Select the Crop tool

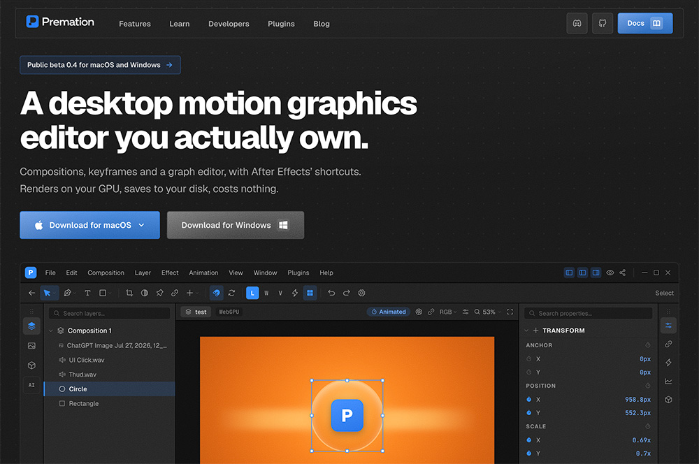(129, 293)
